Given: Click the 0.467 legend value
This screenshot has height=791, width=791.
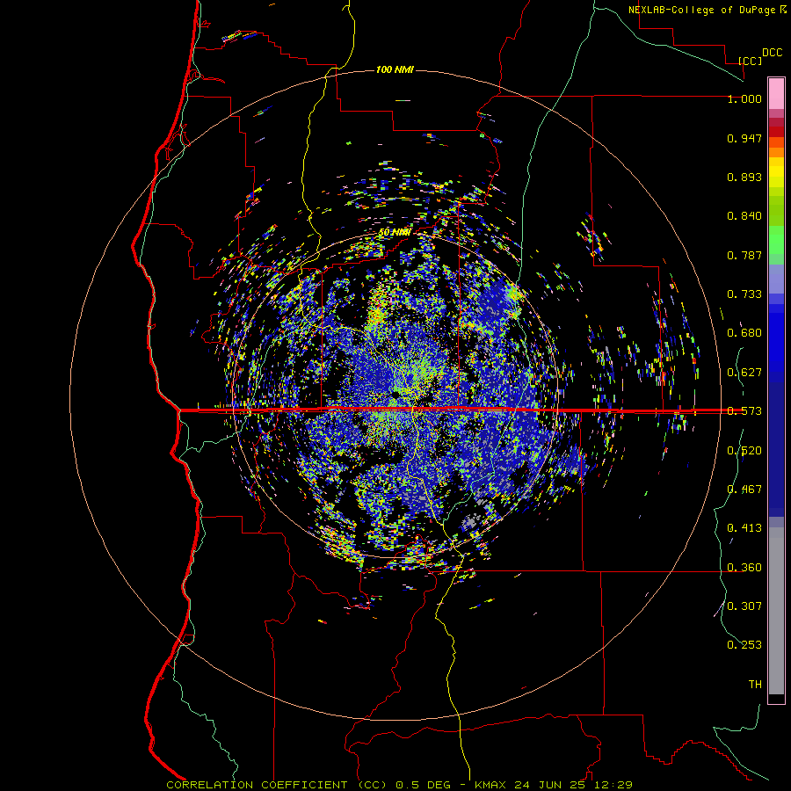Looking at the screenshot, I should pos(744,490).
